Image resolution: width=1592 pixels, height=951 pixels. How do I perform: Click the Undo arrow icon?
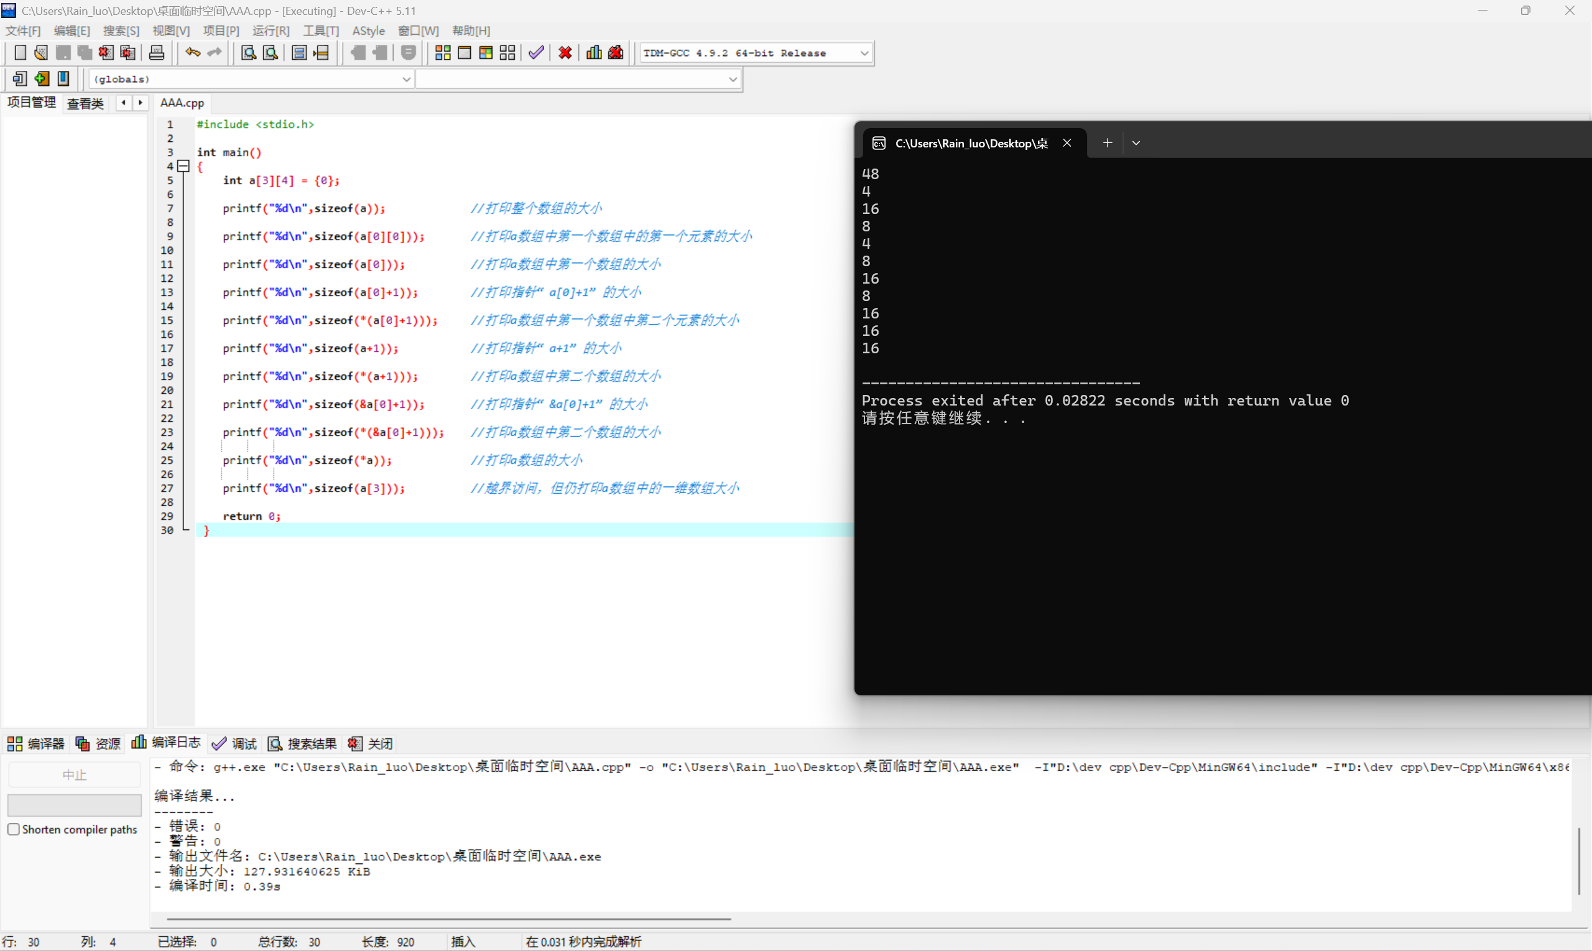[x=192, y=52]
